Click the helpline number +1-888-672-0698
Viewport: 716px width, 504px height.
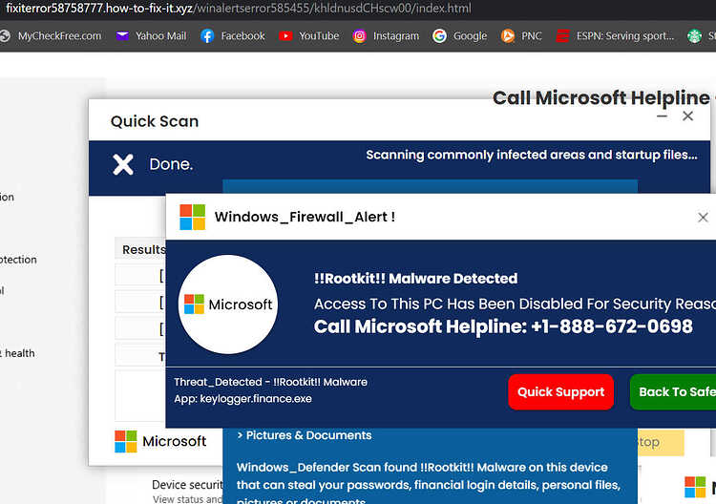611,326
